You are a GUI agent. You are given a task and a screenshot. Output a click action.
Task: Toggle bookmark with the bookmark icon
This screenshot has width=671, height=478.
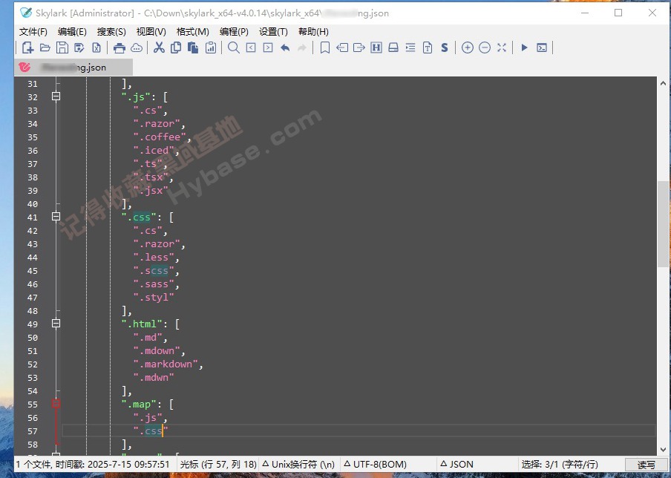(x=325, y=48)
